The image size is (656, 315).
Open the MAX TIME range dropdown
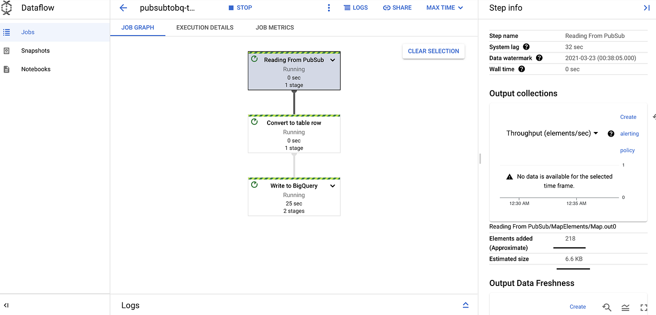(445, 8)
